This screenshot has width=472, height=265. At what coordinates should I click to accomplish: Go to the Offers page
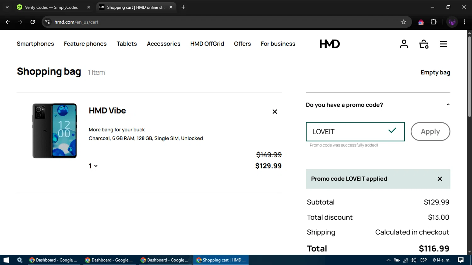click(x=242, y=44)
